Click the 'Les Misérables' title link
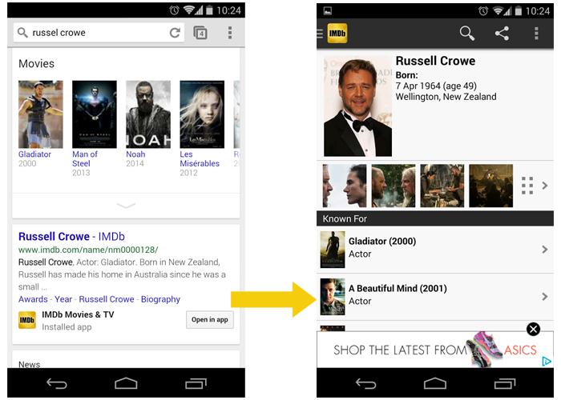The height and width of the screenshot is (400, 561). point(200,159)
